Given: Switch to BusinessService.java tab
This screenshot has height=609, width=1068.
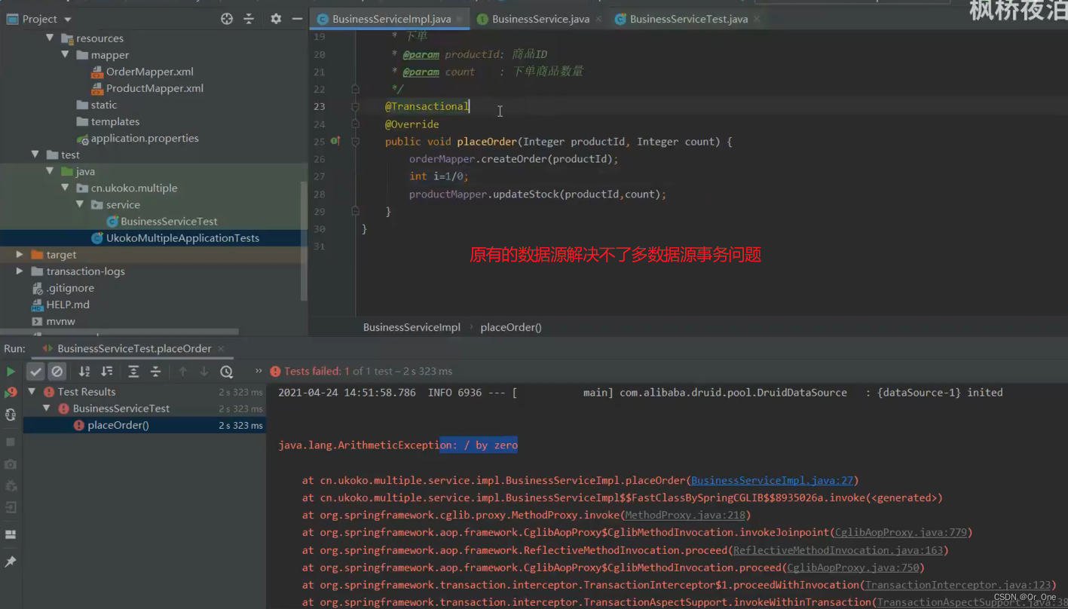Looking at the screenshot, I should coord(540,19).
